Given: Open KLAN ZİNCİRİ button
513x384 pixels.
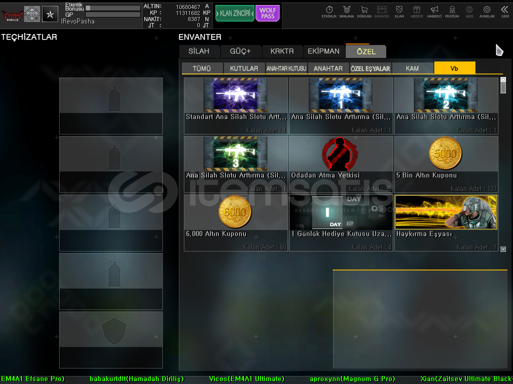Looking at the screenshot, I should pyautogui.click(x=235, y=13).
